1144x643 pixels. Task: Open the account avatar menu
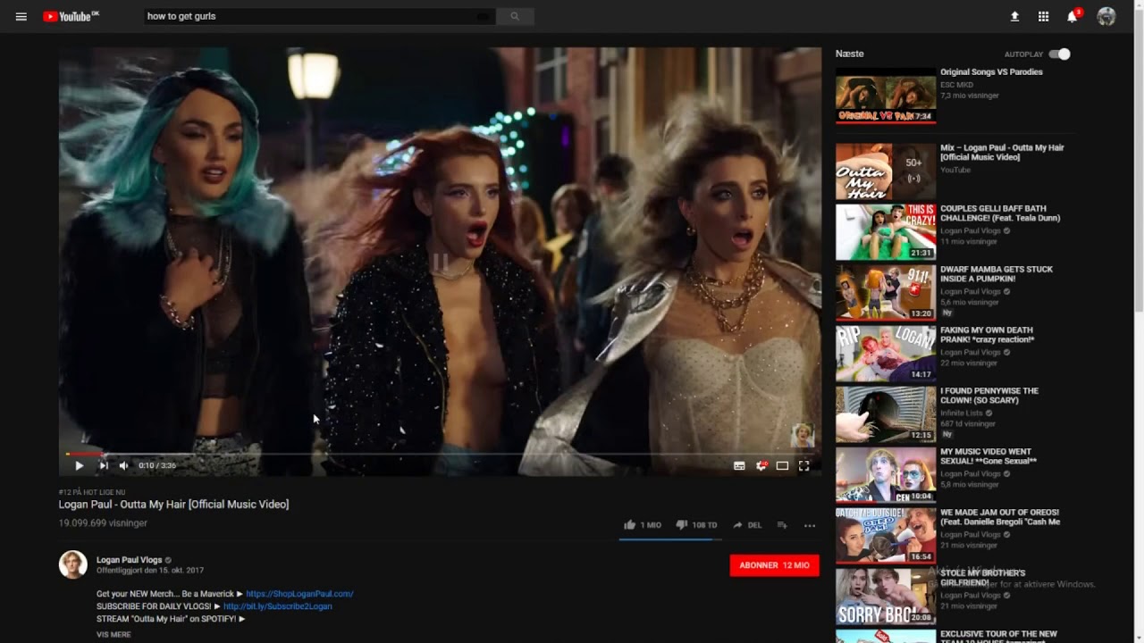[x=1106, y=16]
